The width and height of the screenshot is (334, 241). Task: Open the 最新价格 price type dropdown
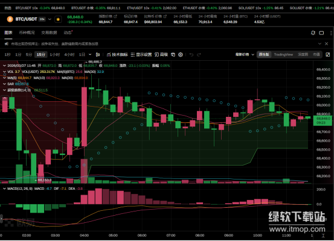pos(245,55)
